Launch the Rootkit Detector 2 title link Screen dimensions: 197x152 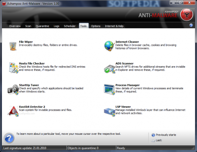[32, 107]
